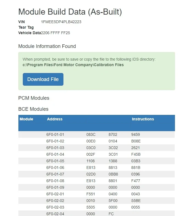
Task: Click the value 0BB8 in row 6F0-01-07
Action: (x=113, y=174)
